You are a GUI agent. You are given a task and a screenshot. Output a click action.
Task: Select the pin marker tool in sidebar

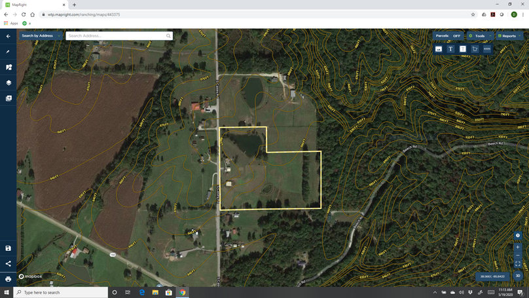coord(9,52)
